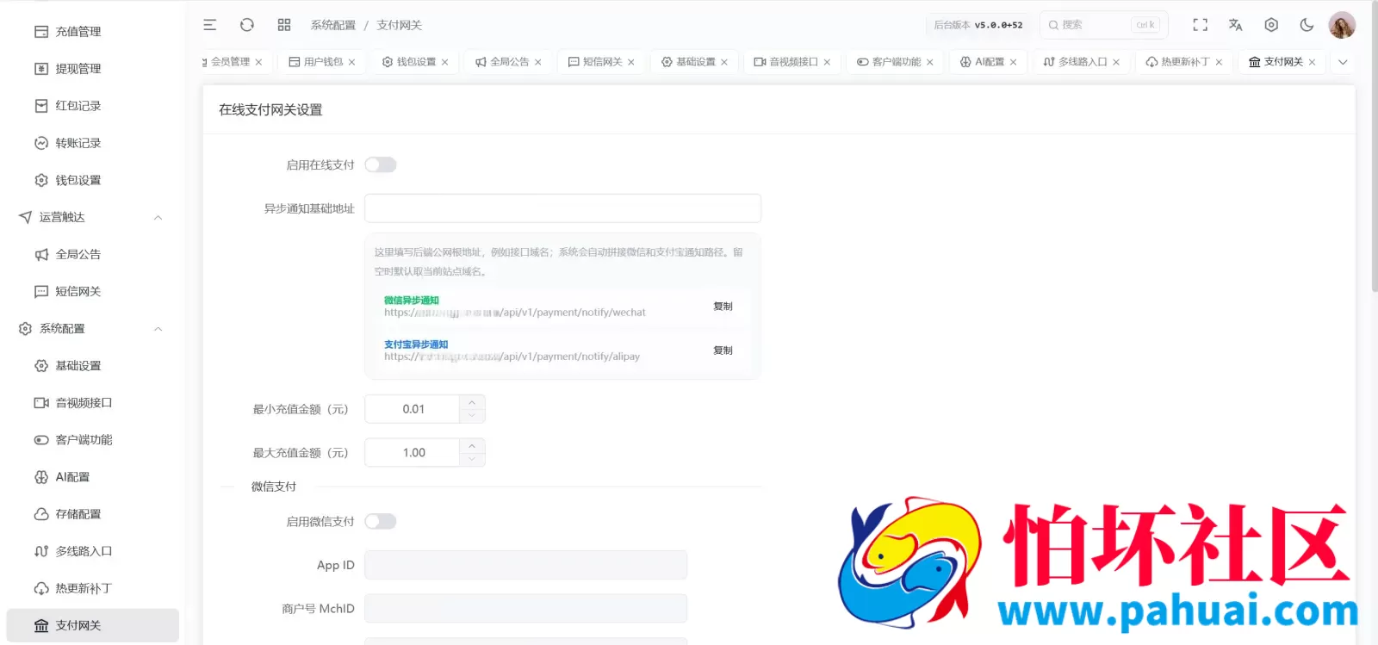Copy the 支付宝异步通知 URL
Image resolution: width=1378 pixels, height=645 pixels.
click(723, 350)
